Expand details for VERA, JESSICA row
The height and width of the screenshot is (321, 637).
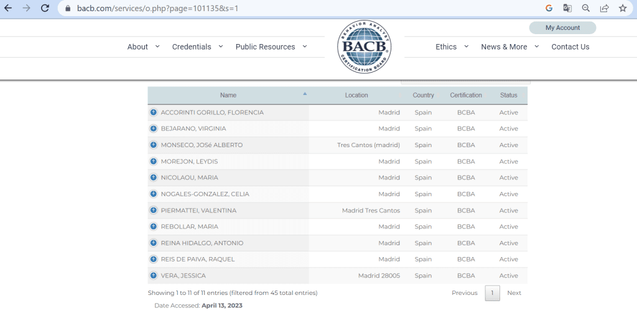(x=153, y=276)
